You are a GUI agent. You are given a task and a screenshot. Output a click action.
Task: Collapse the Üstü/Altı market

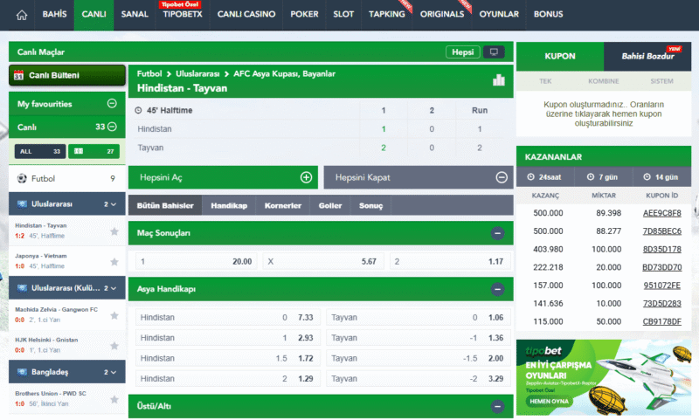pos(497,406)
